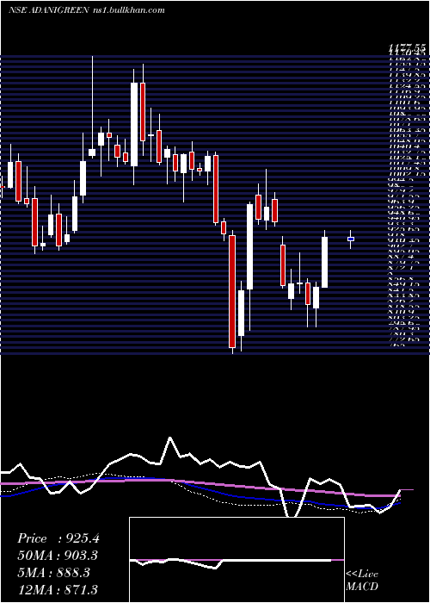Select the Price : 925.4 readout
The image size is (430, 603).
point(58,538)
